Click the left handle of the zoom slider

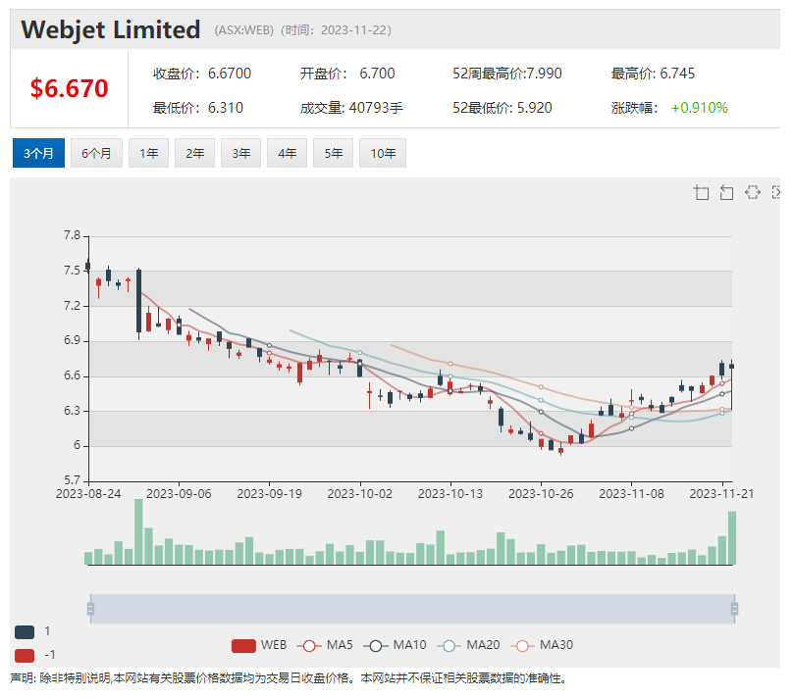pyautogui.click(x=90, y=609)
